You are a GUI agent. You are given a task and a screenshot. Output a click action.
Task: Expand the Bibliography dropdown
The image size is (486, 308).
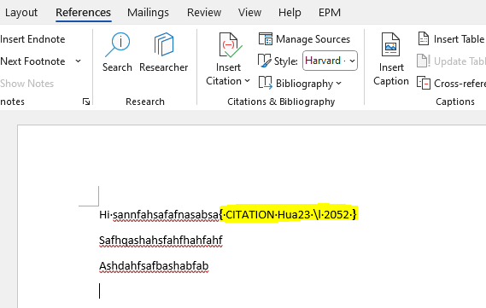click(338, 84)
